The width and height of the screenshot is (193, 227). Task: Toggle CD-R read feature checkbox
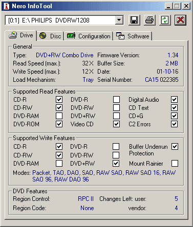coord(59,100)
